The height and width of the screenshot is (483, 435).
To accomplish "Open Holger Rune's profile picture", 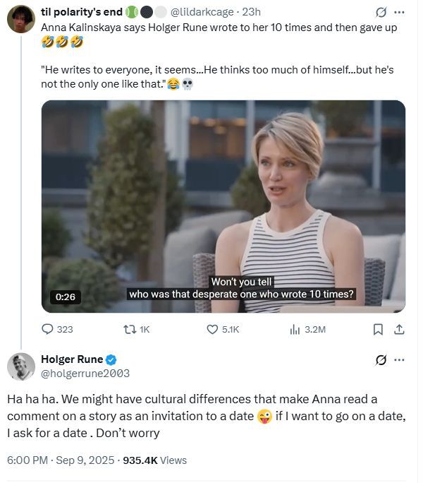I will pyautogui.click(x=21, y=366).
